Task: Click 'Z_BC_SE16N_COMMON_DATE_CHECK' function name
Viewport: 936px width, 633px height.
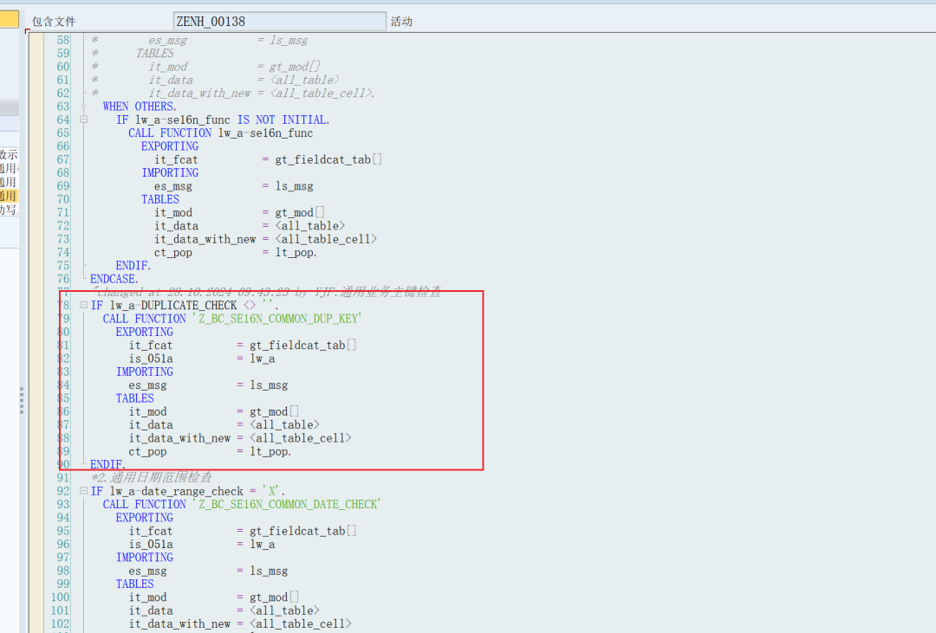Action: [287, 504]
